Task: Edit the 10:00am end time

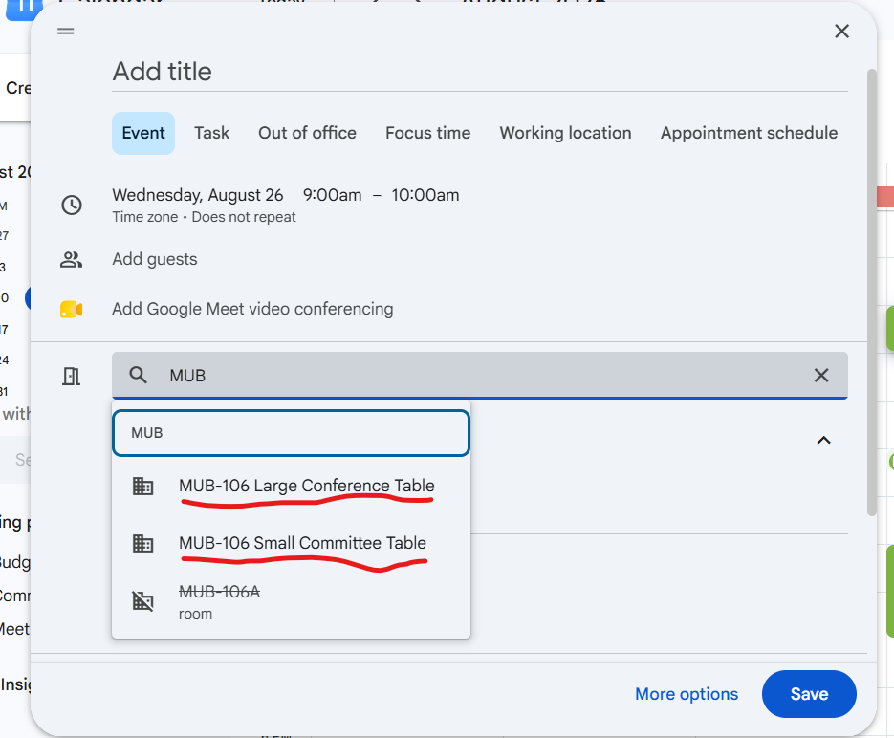Action: (x=425, y=195)
